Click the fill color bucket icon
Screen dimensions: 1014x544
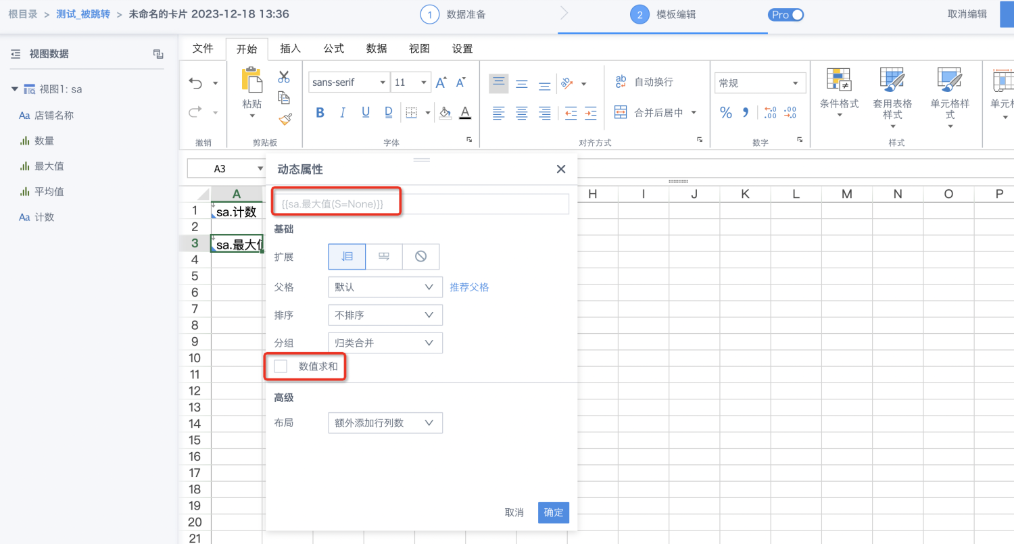tap(445, 112)
